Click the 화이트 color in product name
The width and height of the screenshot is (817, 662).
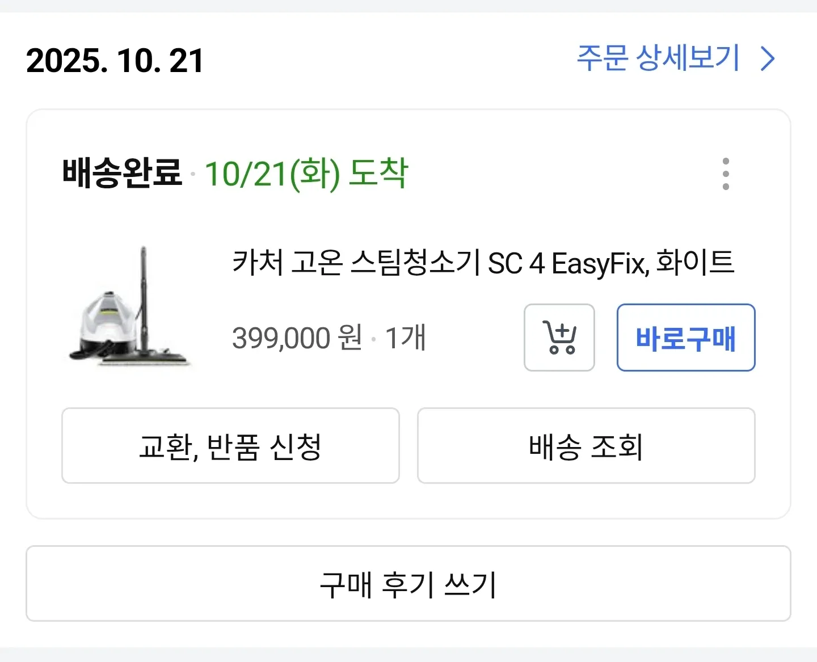tap(695, 262)
